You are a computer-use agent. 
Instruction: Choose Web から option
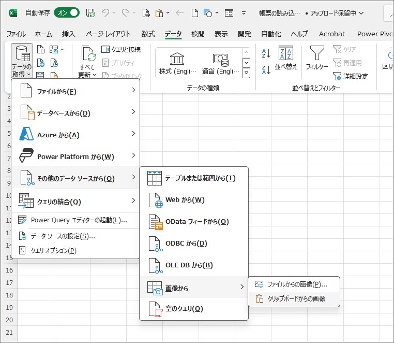(x=194, y=200)
